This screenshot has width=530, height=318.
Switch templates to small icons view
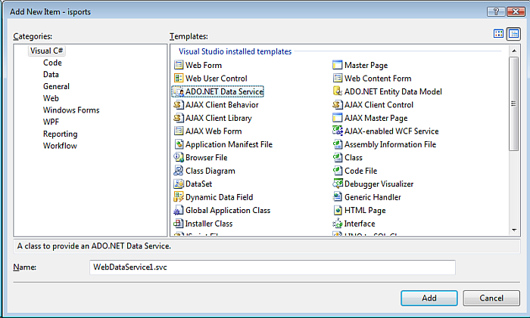(513, 34)
